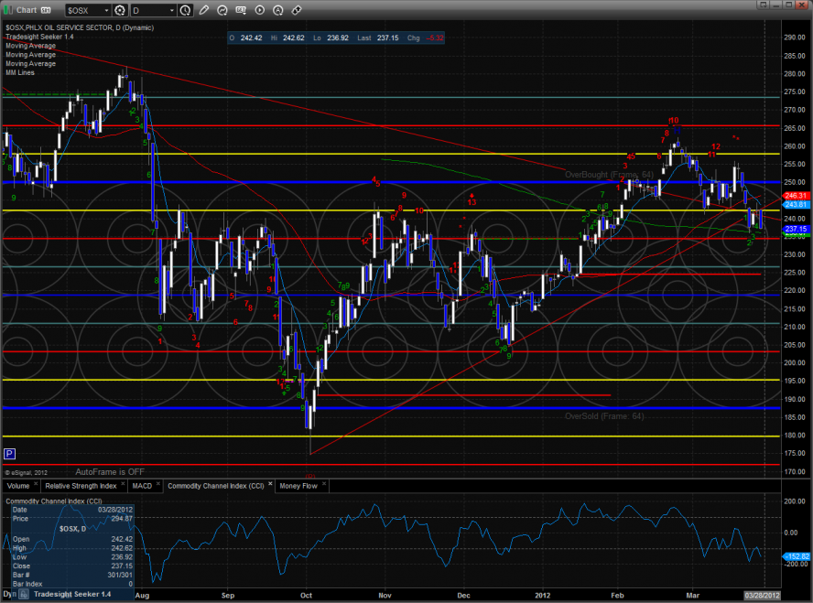Image resolution: width=813 pixels, height=603 pixels.
Task: Click the circled A toolbar icon
Action: tap(278, 10)
